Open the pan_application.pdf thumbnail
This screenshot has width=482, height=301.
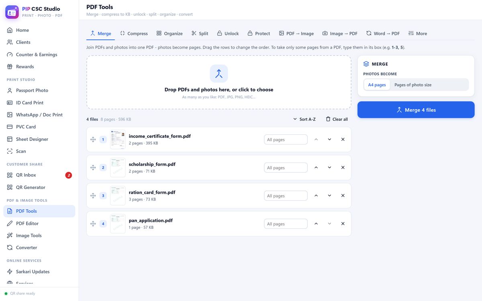[118, 224]
